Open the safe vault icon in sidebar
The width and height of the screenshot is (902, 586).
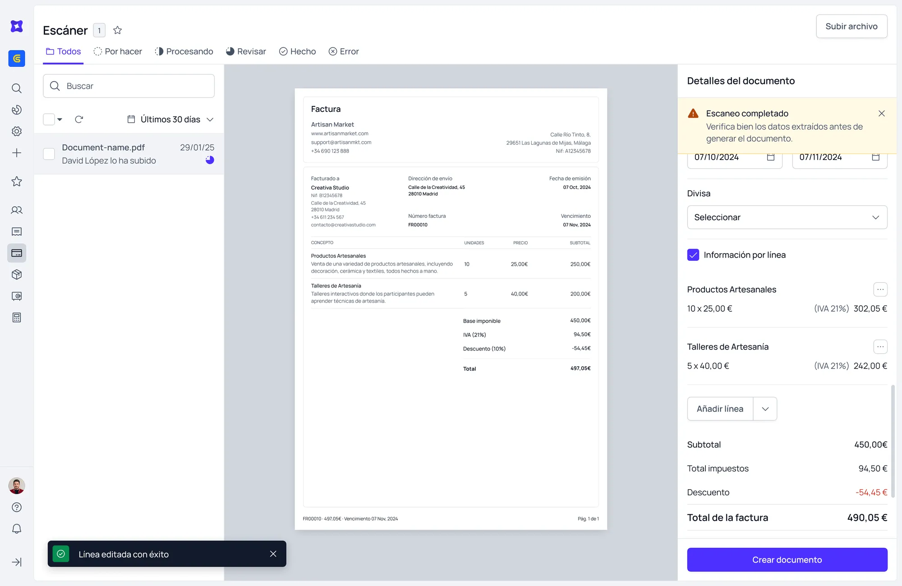click(x=17, y=296)
